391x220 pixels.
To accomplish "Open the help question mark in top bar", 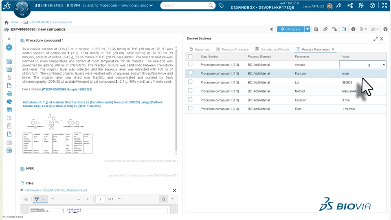I will [372, 5].
